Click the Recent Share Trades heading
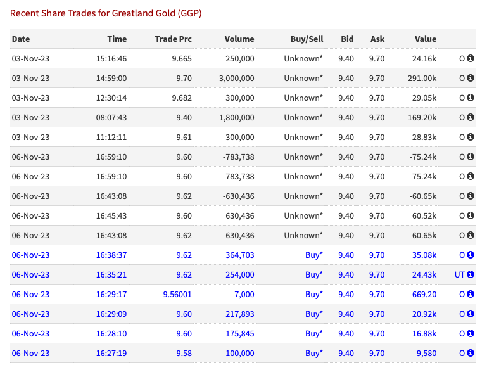487x365 pixels. (x=106, y=13)
